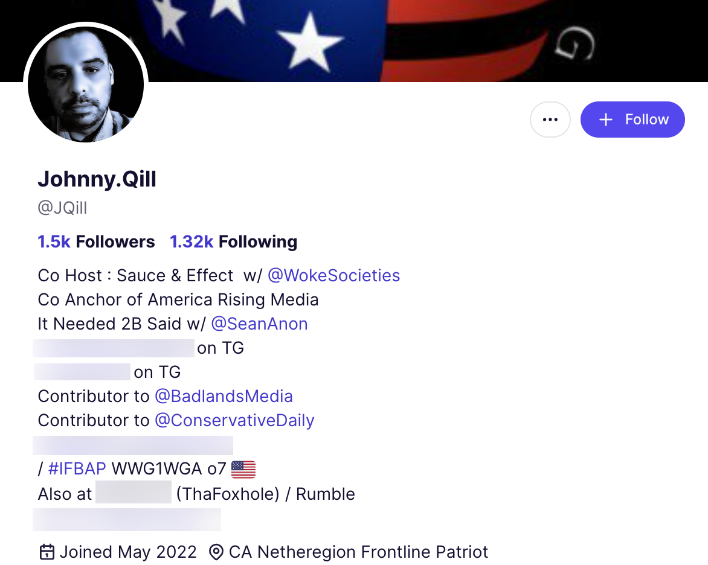This screenshot has width=708, height=565.
Task: Click the CA Netheregion Frontline Patriot location
Action: coord(358,552)
